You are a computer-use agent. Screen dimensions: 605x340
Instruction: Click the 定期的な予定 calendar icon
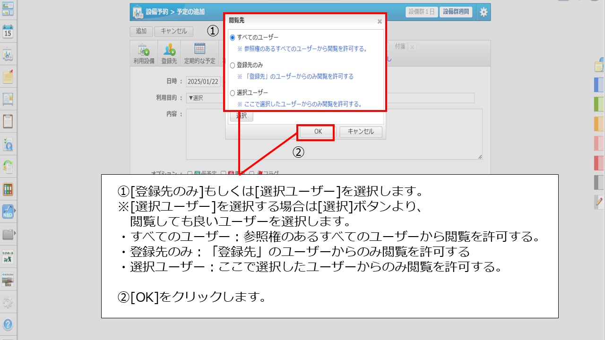click(x=199, y=54)
